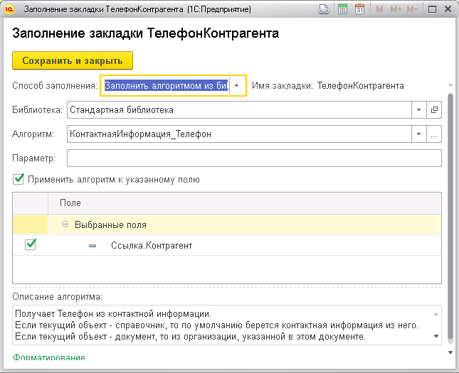
Task: Click the Способ заполнения label
Action: [x=55, y=86]
